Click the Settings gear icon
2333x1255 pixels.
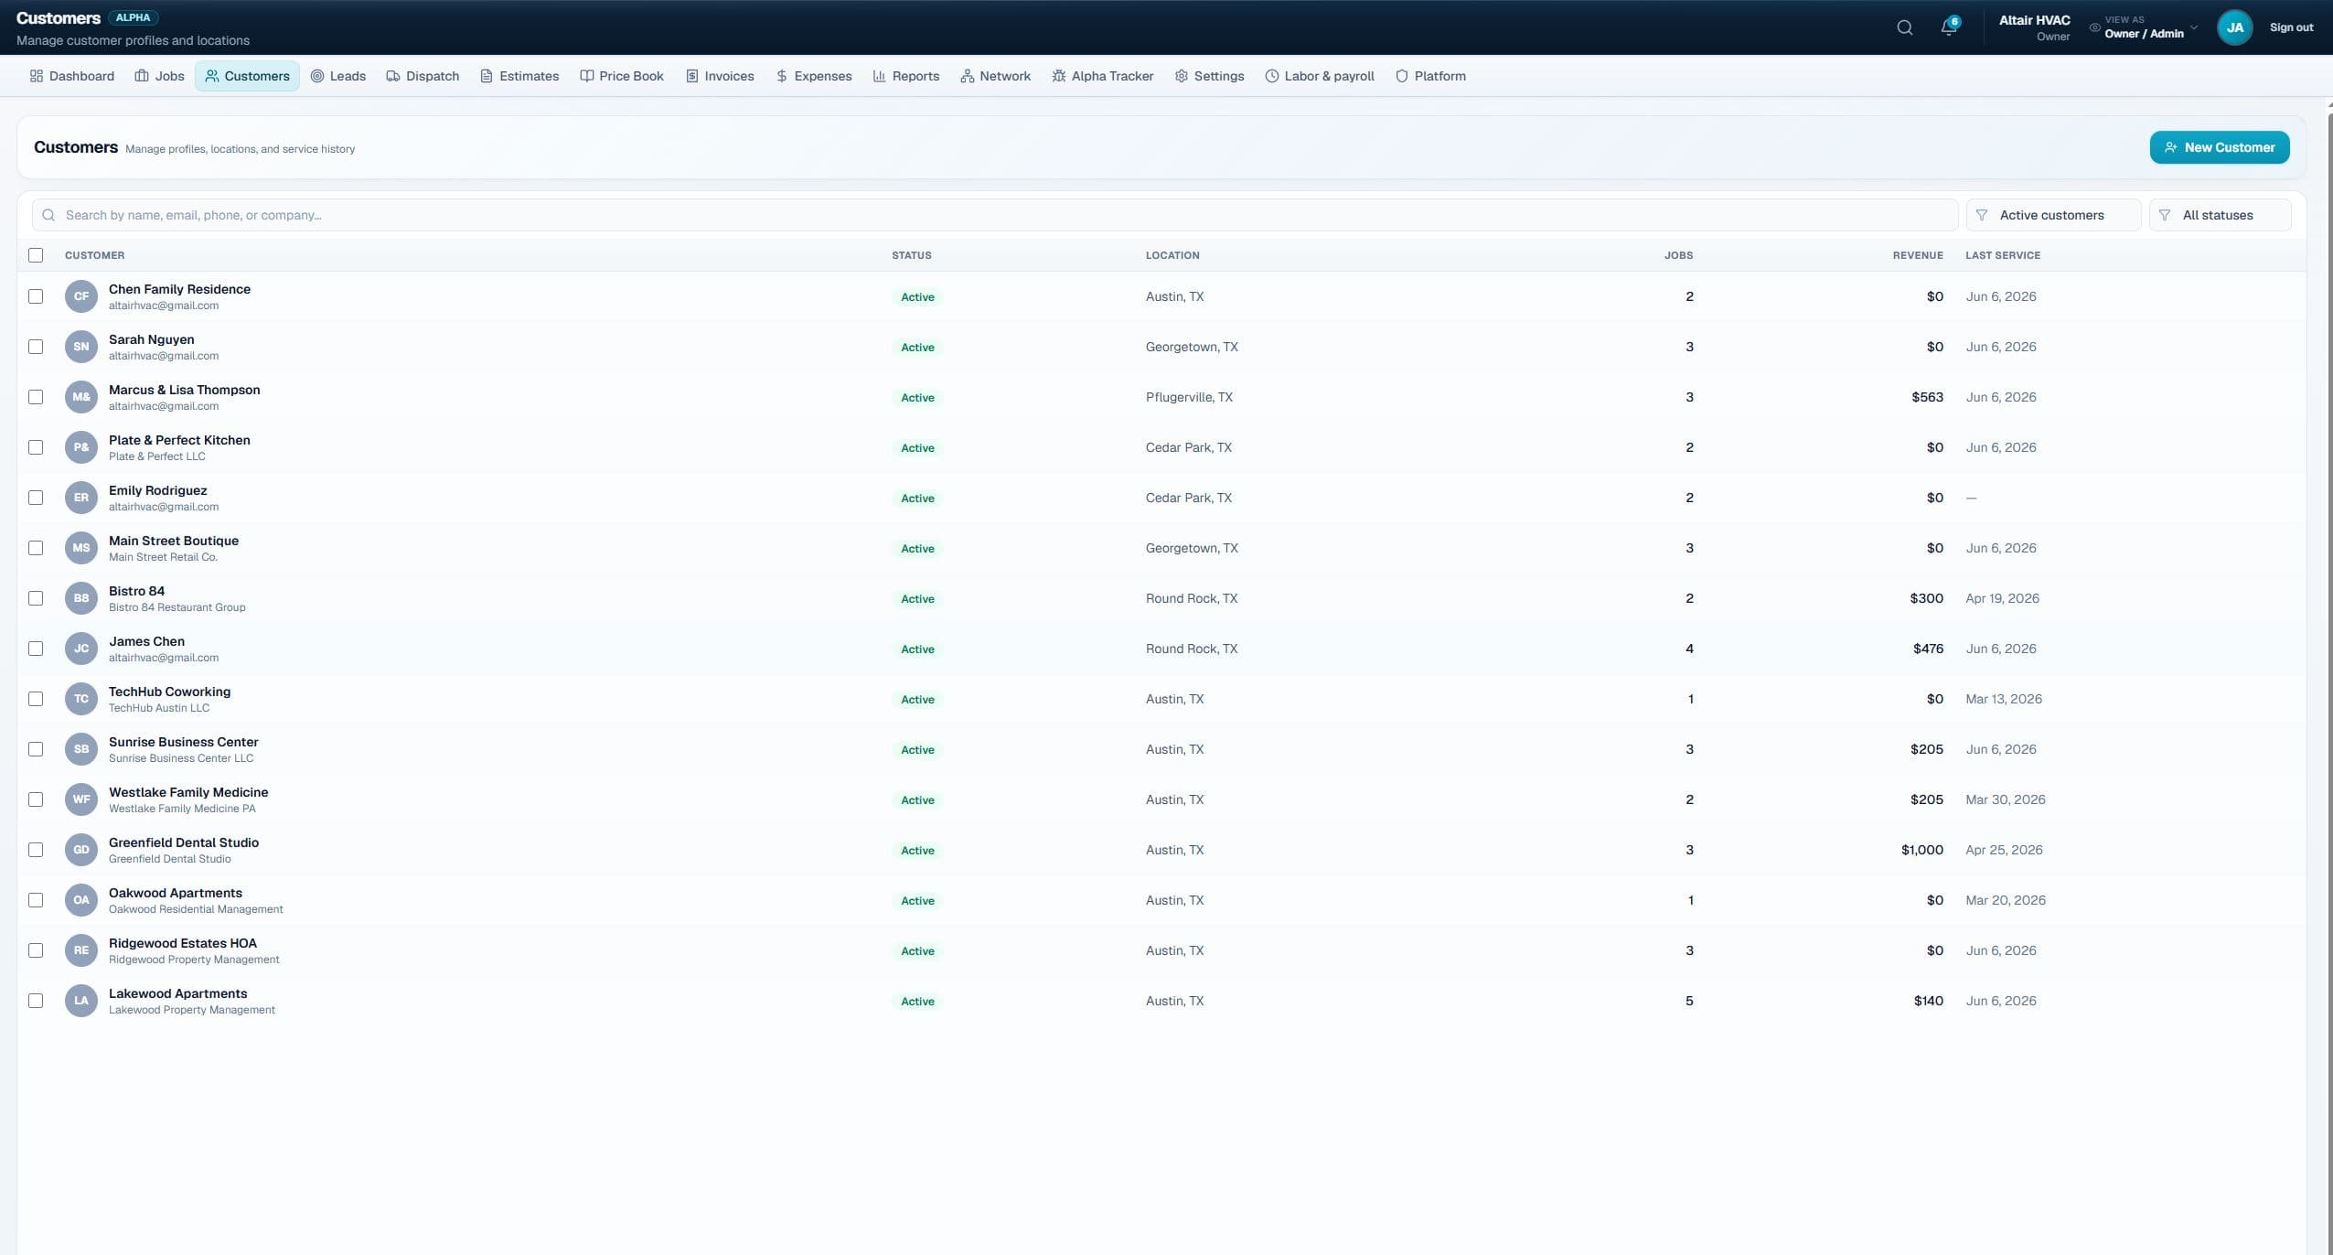(1182, 76)
